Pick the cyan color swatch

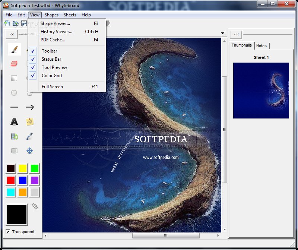[x=11, y=192]
